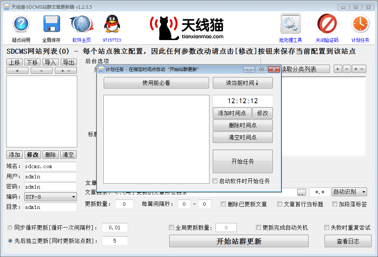Click the site list + button
The image size is (378, 257).
coord(17,71)
